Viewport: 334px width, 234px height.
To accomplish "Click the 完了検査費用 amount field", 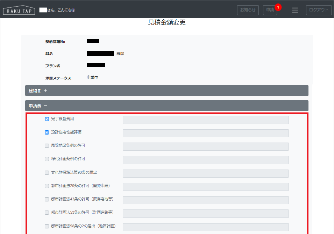I will (x=206, y=120).
